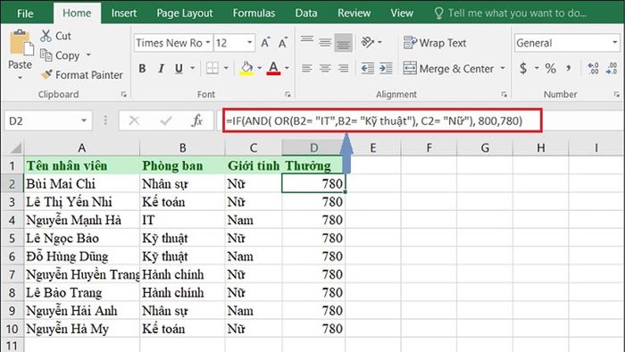Viewport: 625px width, 352px height.
Task: Click the Center align text icon
Action: click(325, 68)
